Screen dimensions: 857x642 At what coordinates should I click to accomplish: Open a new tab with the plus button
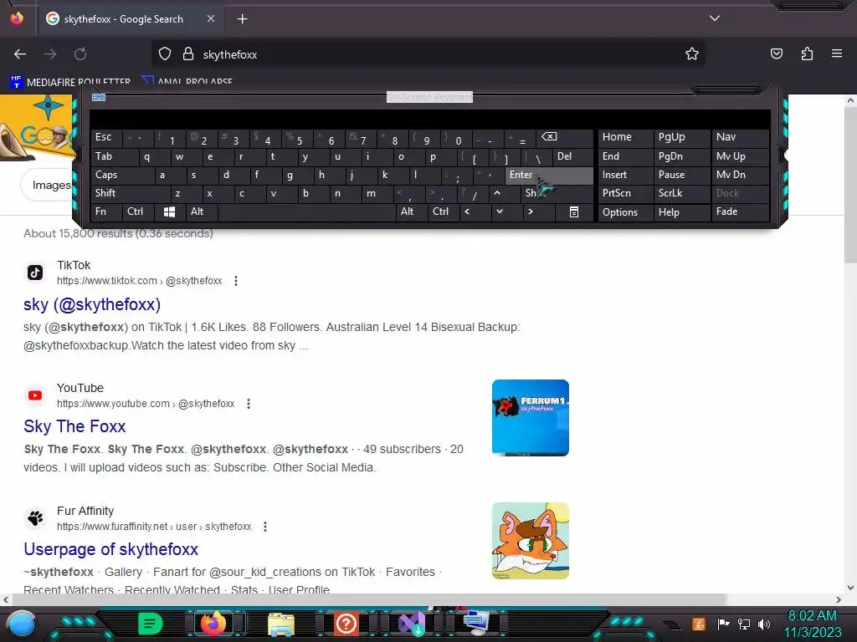point(242,19)
